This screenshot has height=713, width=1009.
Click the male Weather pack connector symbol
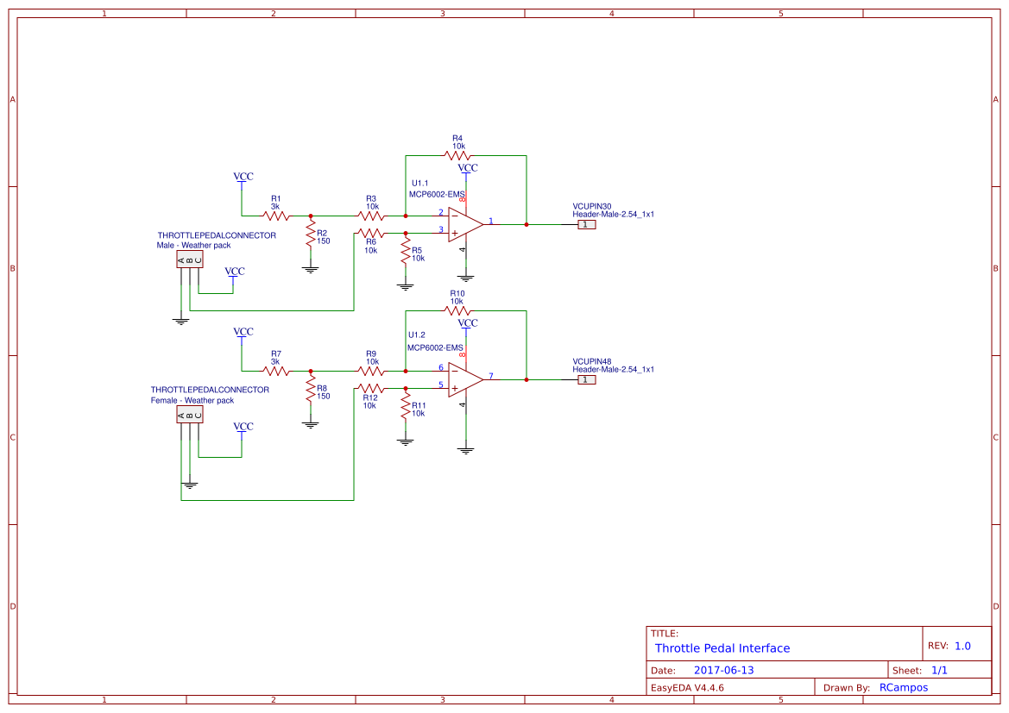[x=189, y=260]
